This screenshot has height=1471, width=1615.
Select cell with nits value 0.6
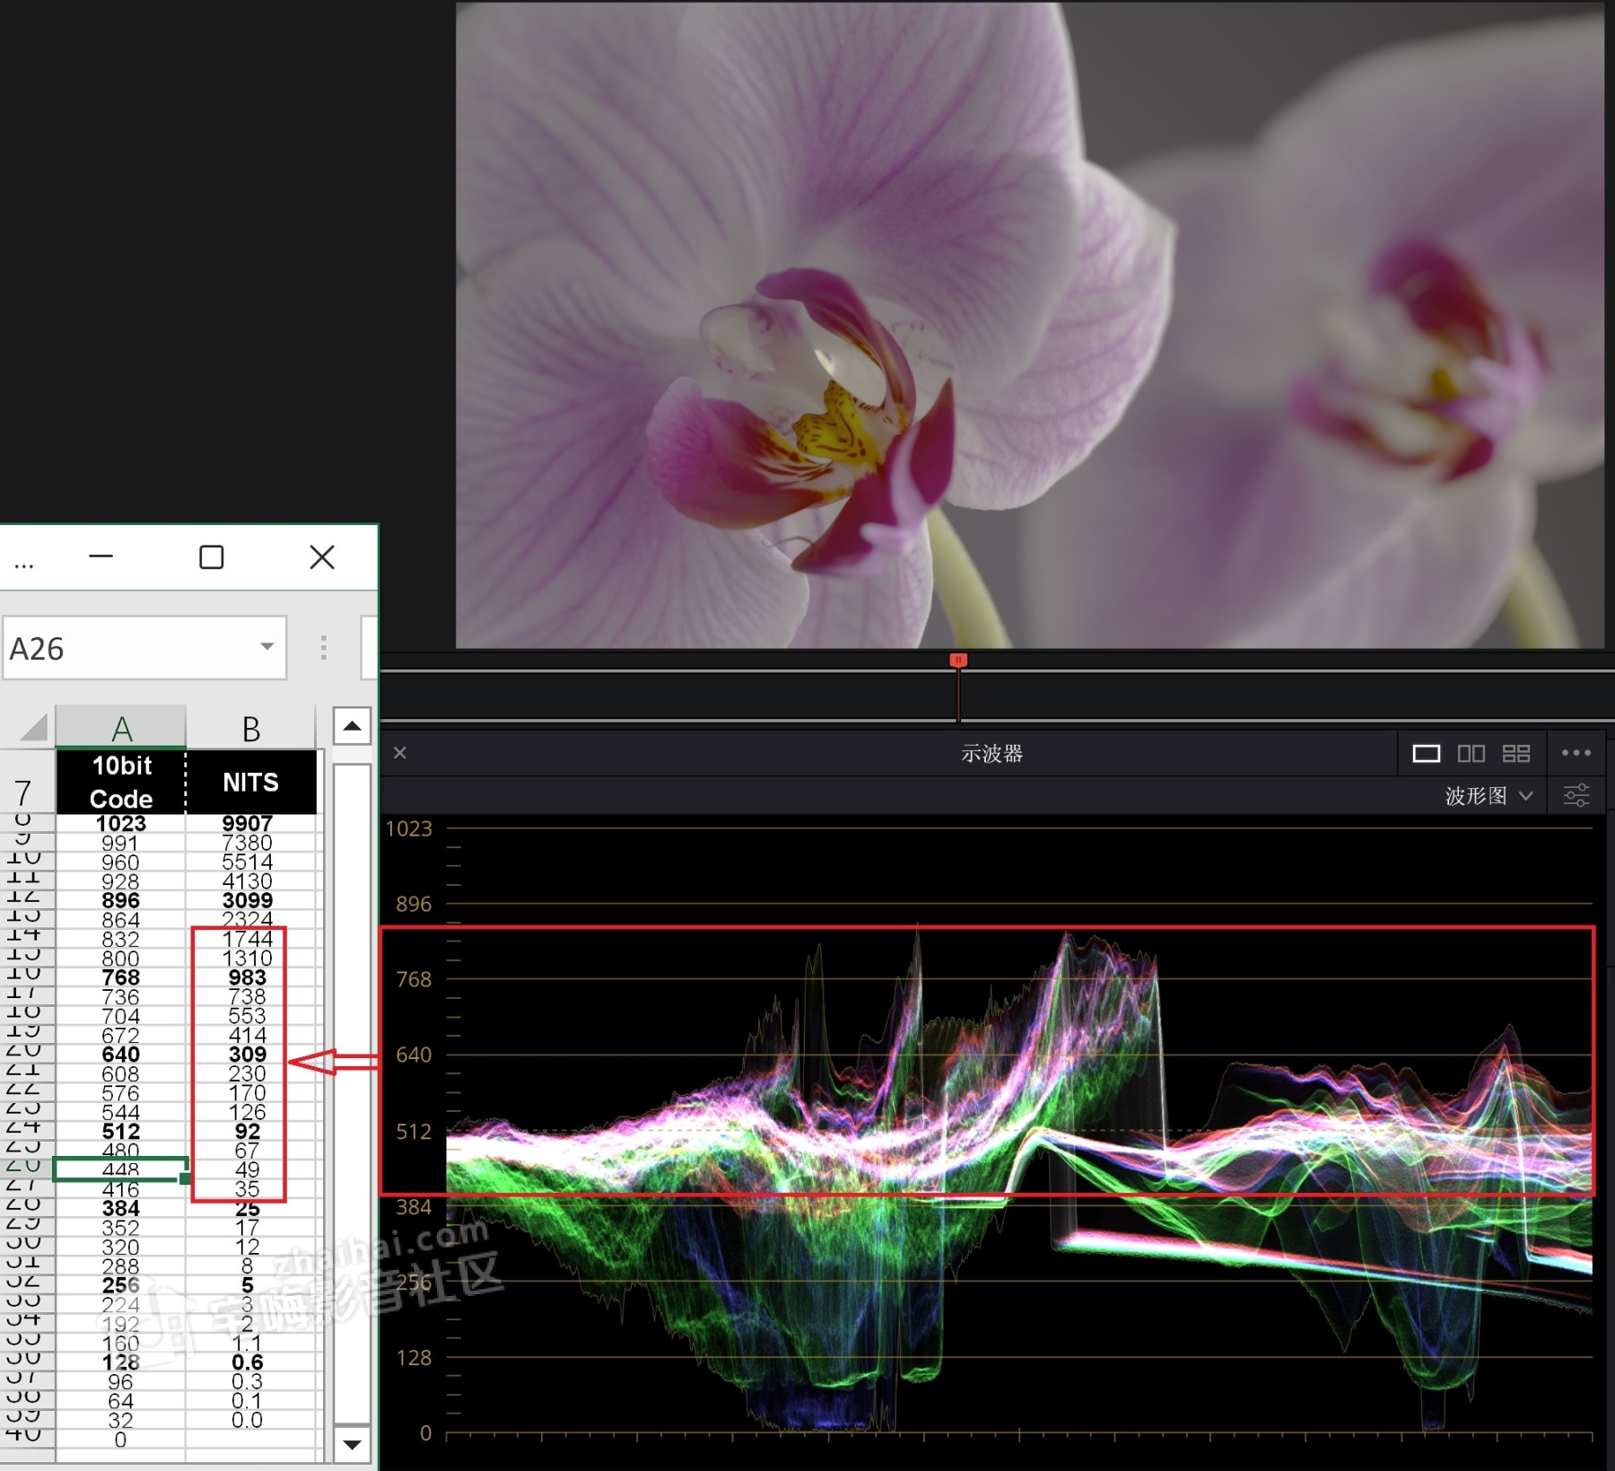coord(251,1362)
